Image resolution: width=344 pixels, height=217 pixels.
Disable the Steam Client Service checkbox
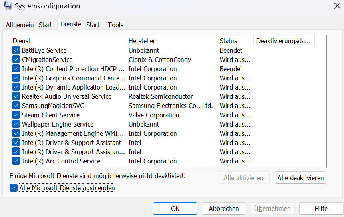[16, 115]
